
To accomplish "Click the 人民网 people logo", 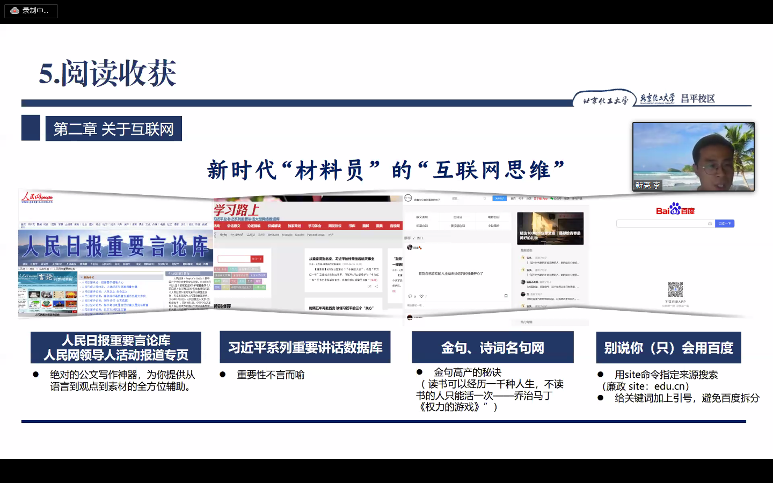I will click(x=37, y=197).
